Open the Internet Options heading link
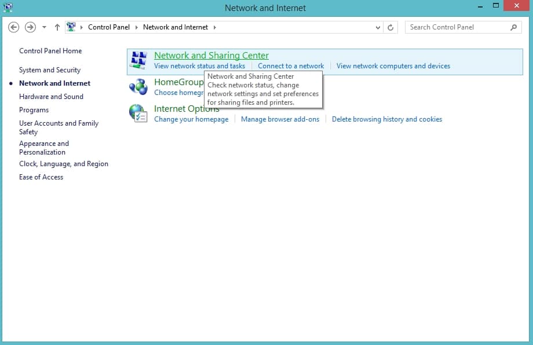Image resolution: width=533 pixels, height=345 pixels. (x=187, y=109)
